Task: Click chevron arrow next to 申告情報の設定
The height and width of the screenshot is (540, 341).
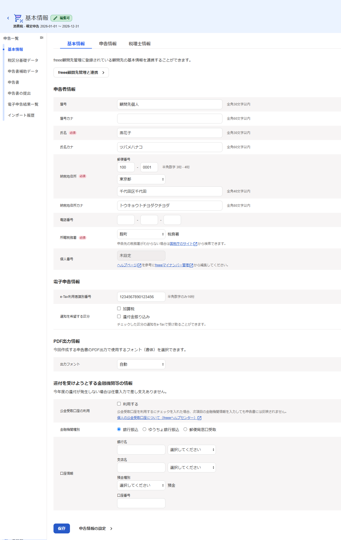Action: pyautogui.click(x=111, y=528)
